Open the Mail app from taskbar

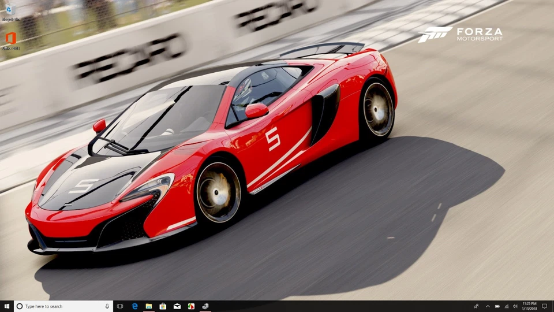click(177, 306)
